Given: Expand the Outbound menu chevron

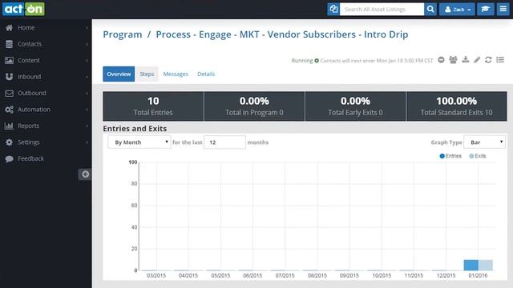Looking at the screenshot, I should (87, 94).
